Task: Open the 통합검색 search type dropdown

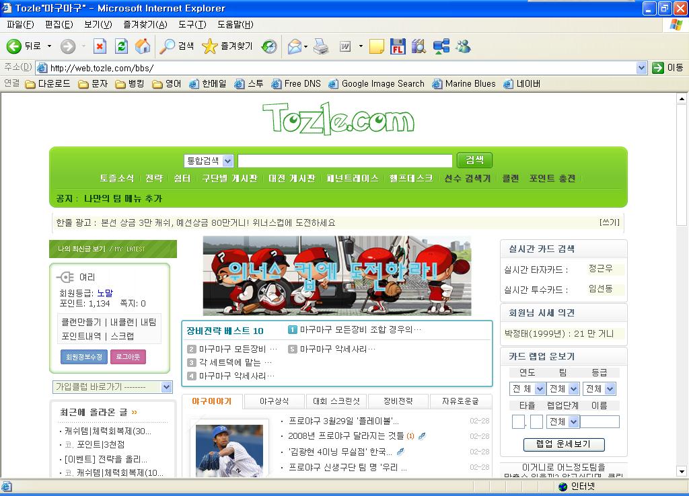Action: point(209,161)
